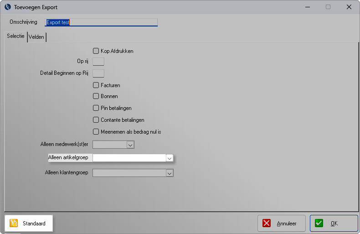This screenshot has height=234, width=360.
Task: Click the application logo icon in title bar
Action: click(8, 7)
